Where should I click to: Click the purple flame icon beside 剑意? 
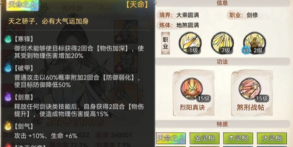click(x=8, y=97)
